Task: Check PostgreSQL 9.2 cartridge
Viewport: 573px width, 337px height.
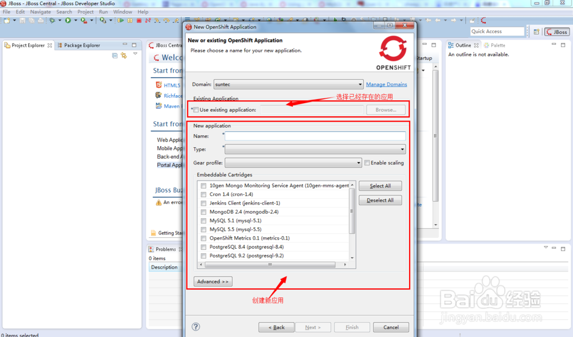Action: point(203,256)
